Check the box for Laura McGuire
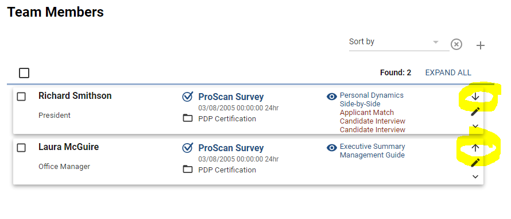The height and width of the screenshot is (219, 511). pyautogui.click(x=21, y=148)
